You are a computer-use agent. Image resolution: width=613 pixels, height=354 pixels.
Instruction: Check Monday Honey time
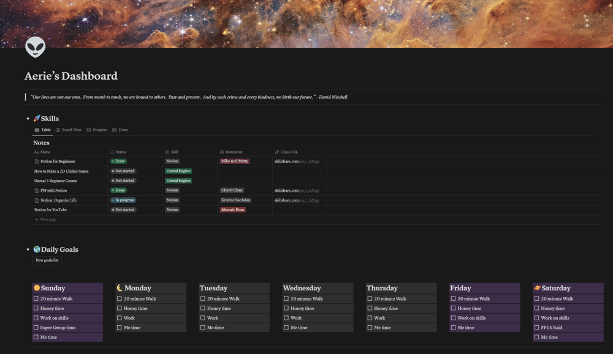[120, 308]
